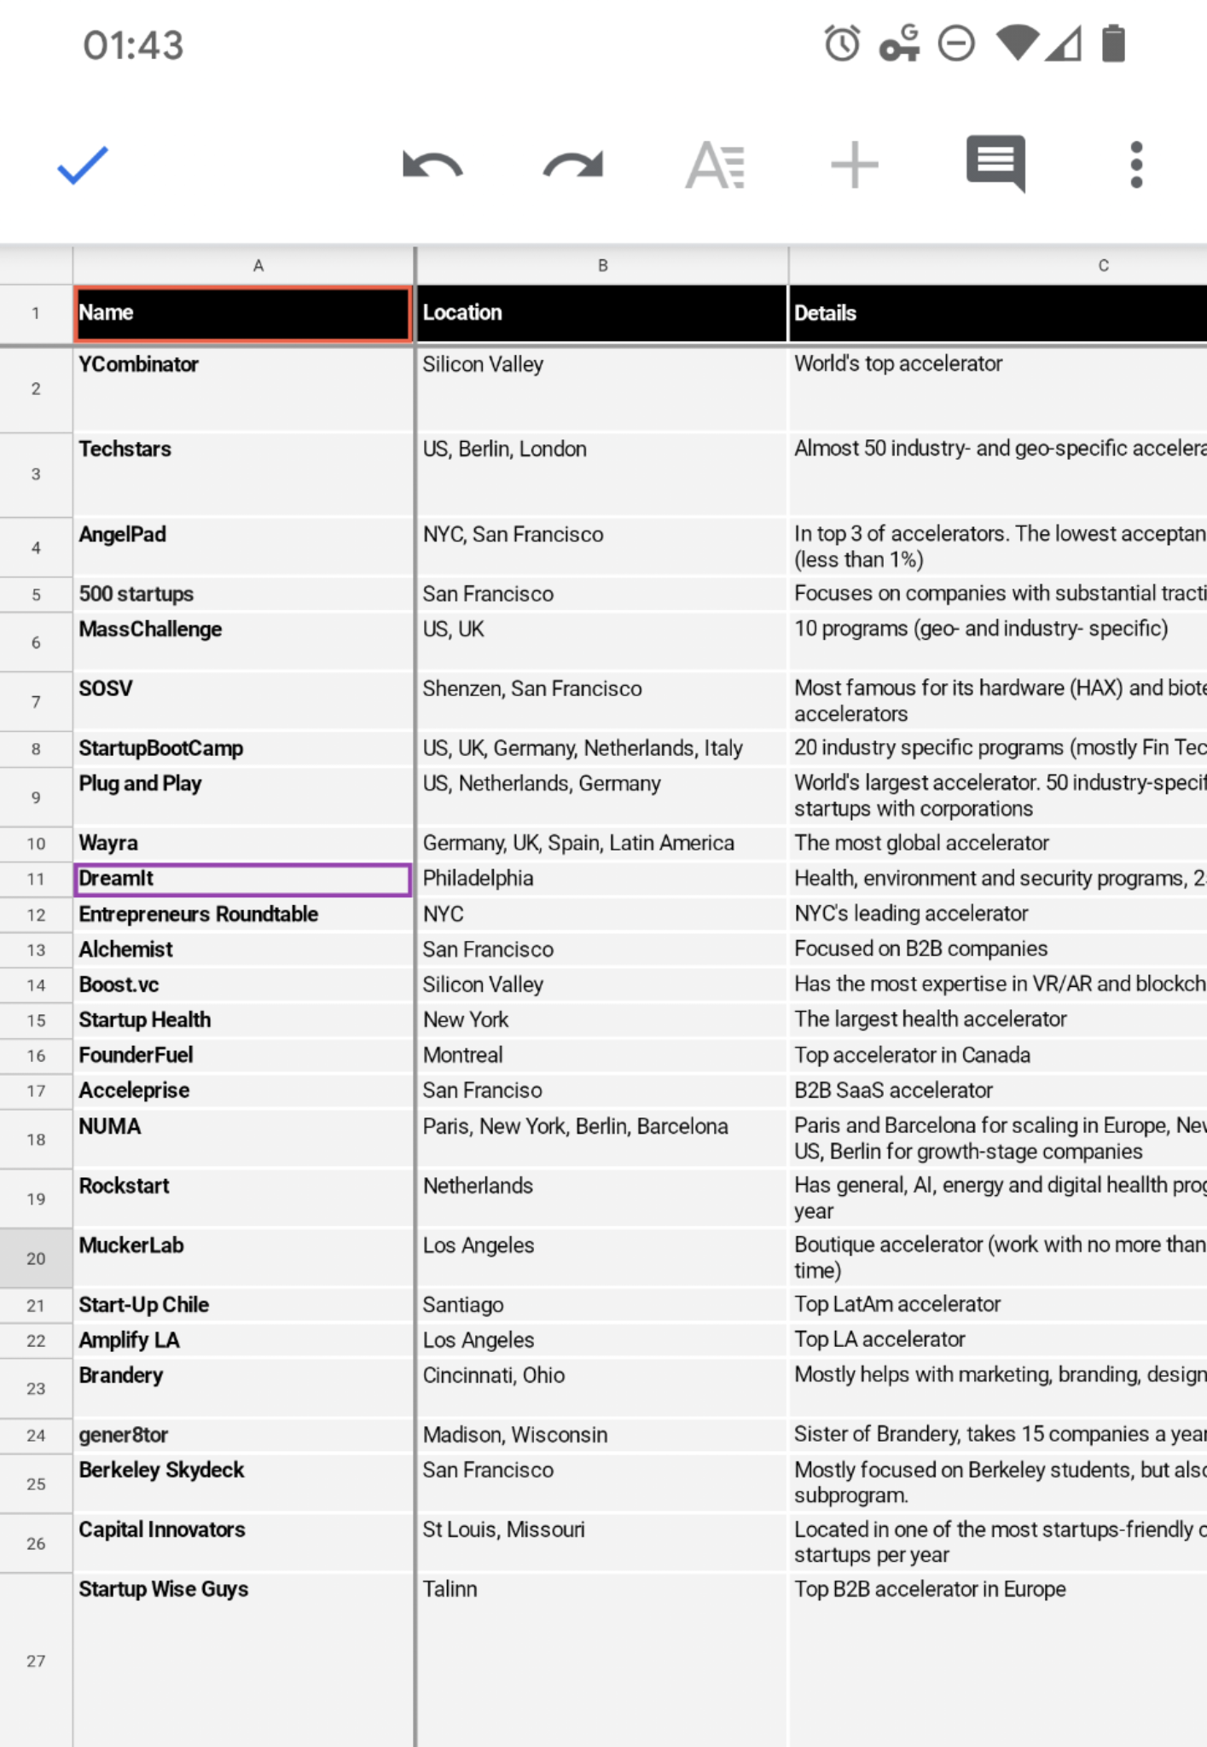Select the Philadelphia location cell
The height and width of the screenshot is (1747, 1207).
point(602,879)
